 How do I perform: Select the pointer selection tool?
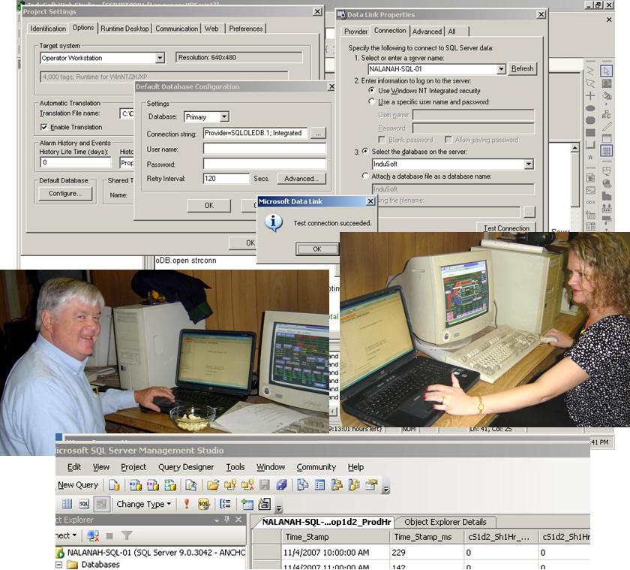point(606,71)
